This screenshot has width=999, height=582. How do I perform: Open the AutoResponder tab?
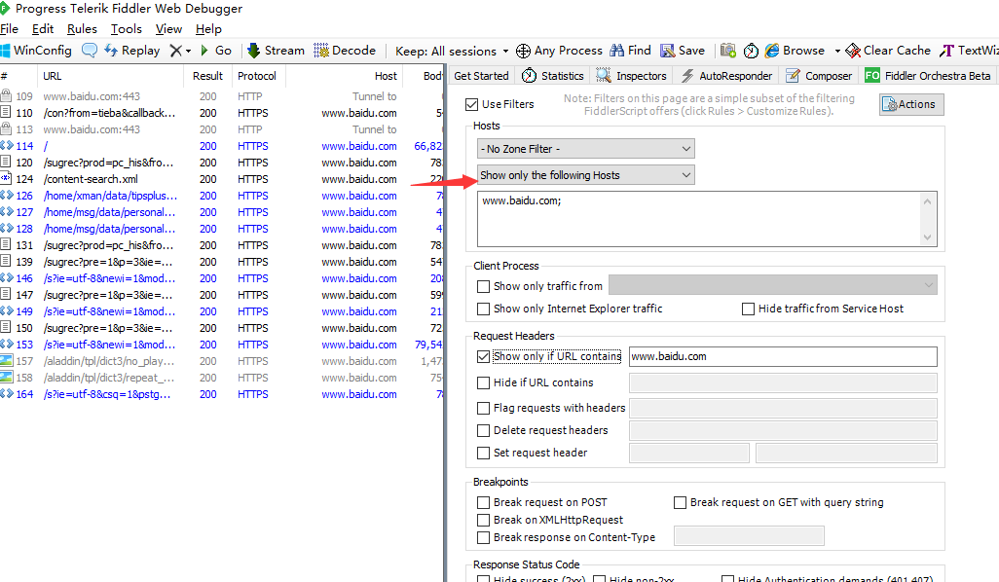(726, 76)
